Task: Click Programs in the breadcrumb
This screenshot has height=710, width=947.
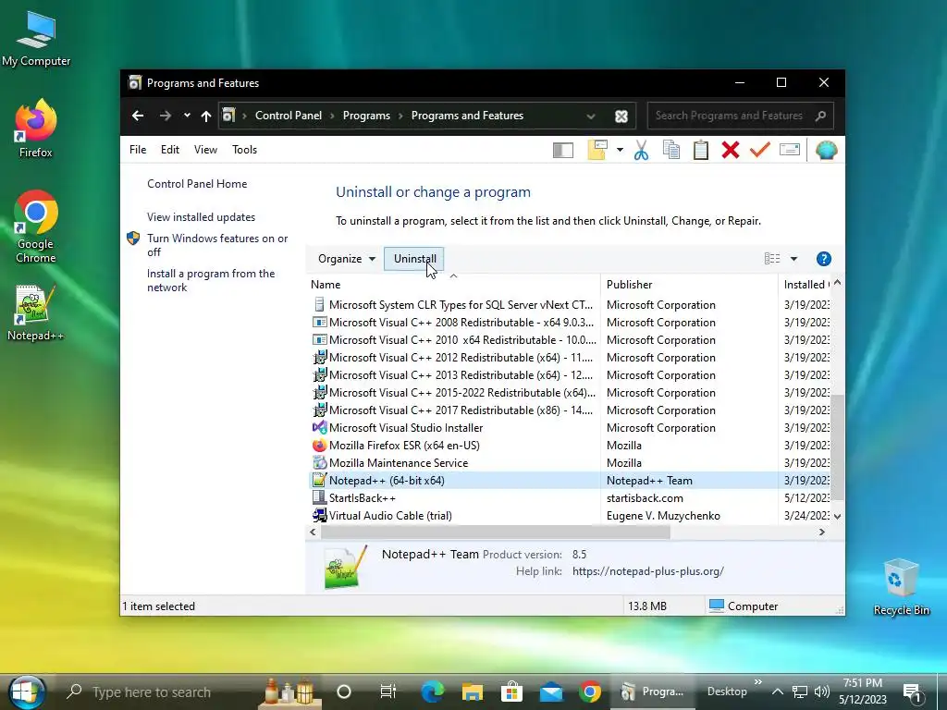Action: coord(366,116)
